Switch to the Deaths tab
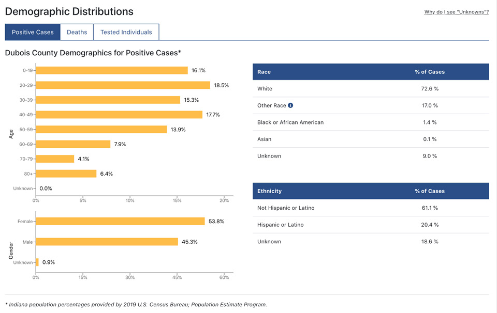This screenshot has height=313, width=497. [77, 32]
